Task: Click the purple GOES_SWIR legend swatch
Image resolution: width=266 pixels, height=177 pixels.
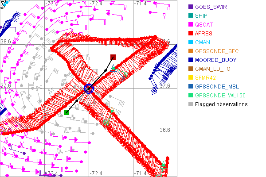Action: pos(190,7)
